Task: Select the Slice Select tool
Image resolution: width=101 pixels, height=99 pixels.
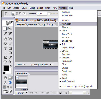Action: (10, 34)
